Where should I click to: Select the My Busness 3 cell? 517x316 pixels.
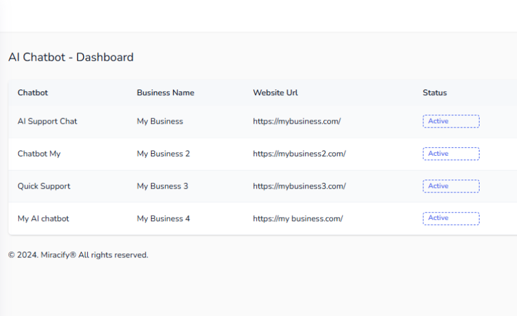163,186
